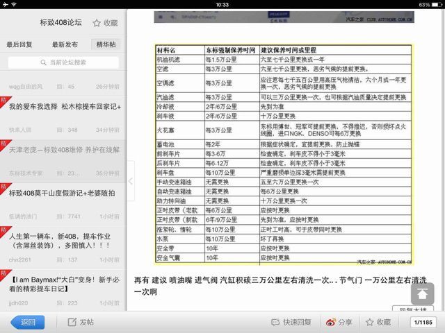
Task: Tap the 标致408论坛 forum title
Action: 60,23
